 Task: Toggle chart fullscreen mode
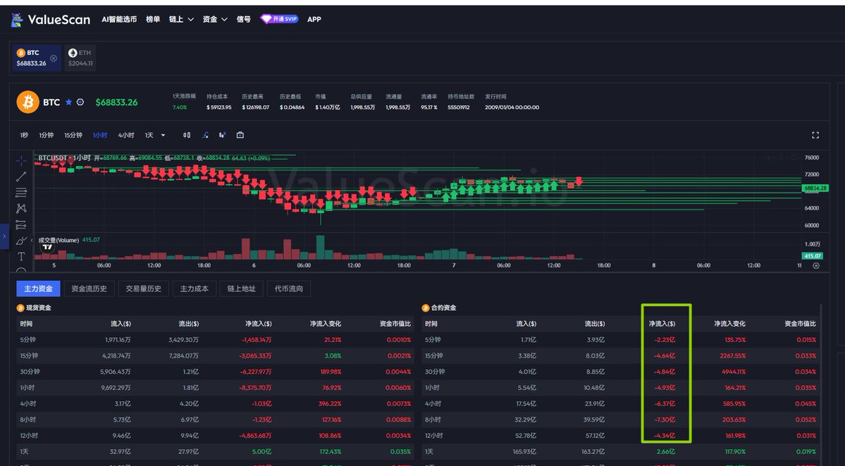coord(815,135)
